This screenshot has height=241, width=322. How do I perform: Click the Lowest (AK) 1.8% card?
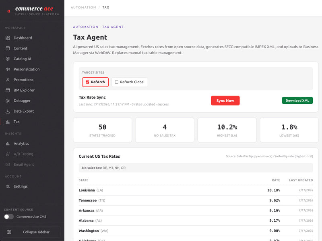click(x=289, y=130)
